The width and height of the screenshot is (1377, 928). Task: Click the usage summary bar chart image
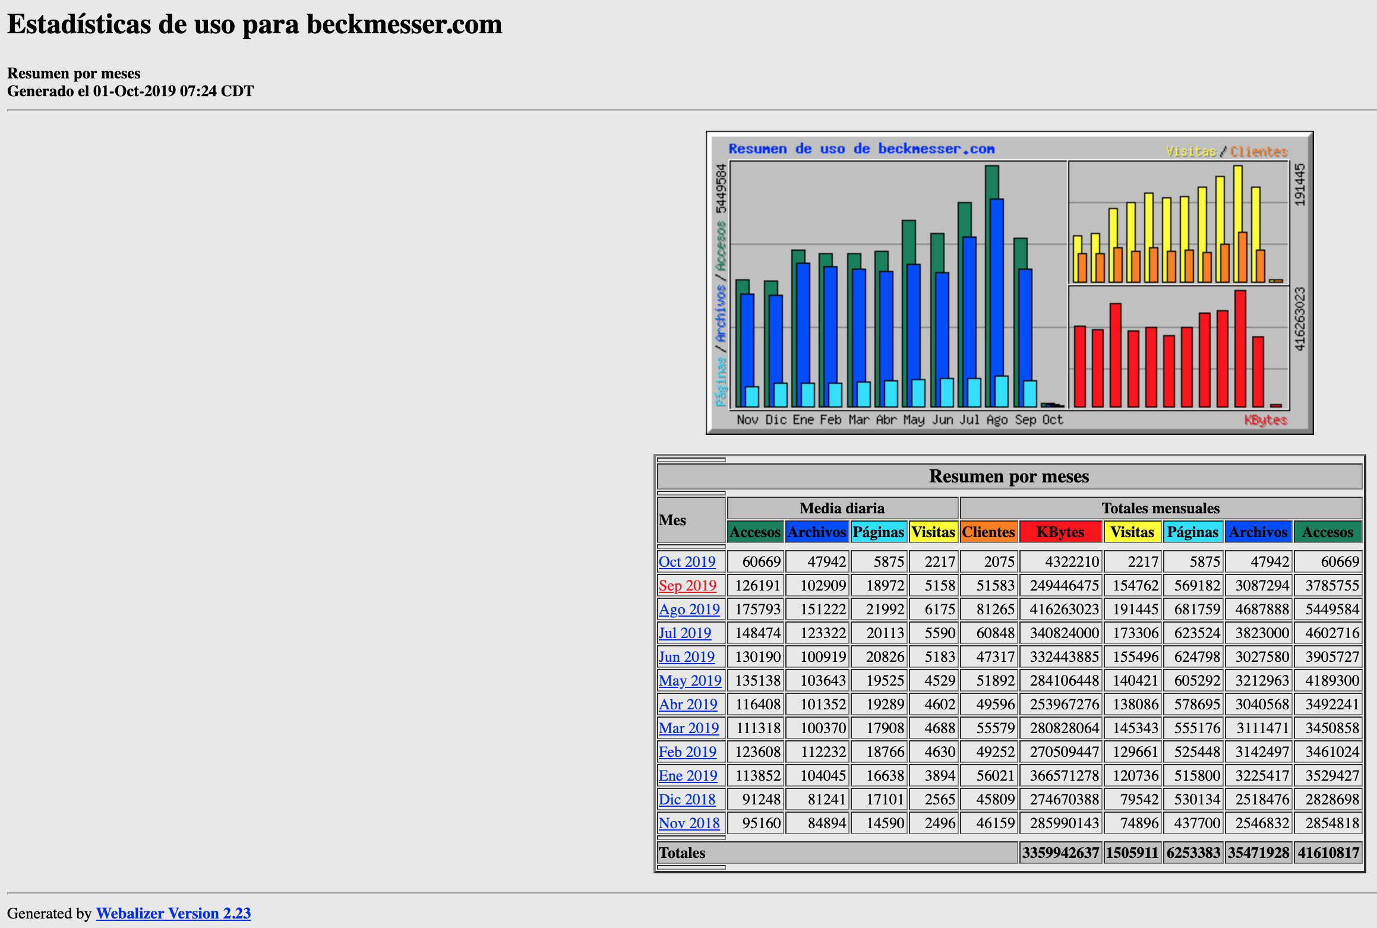pos(1009,283)
